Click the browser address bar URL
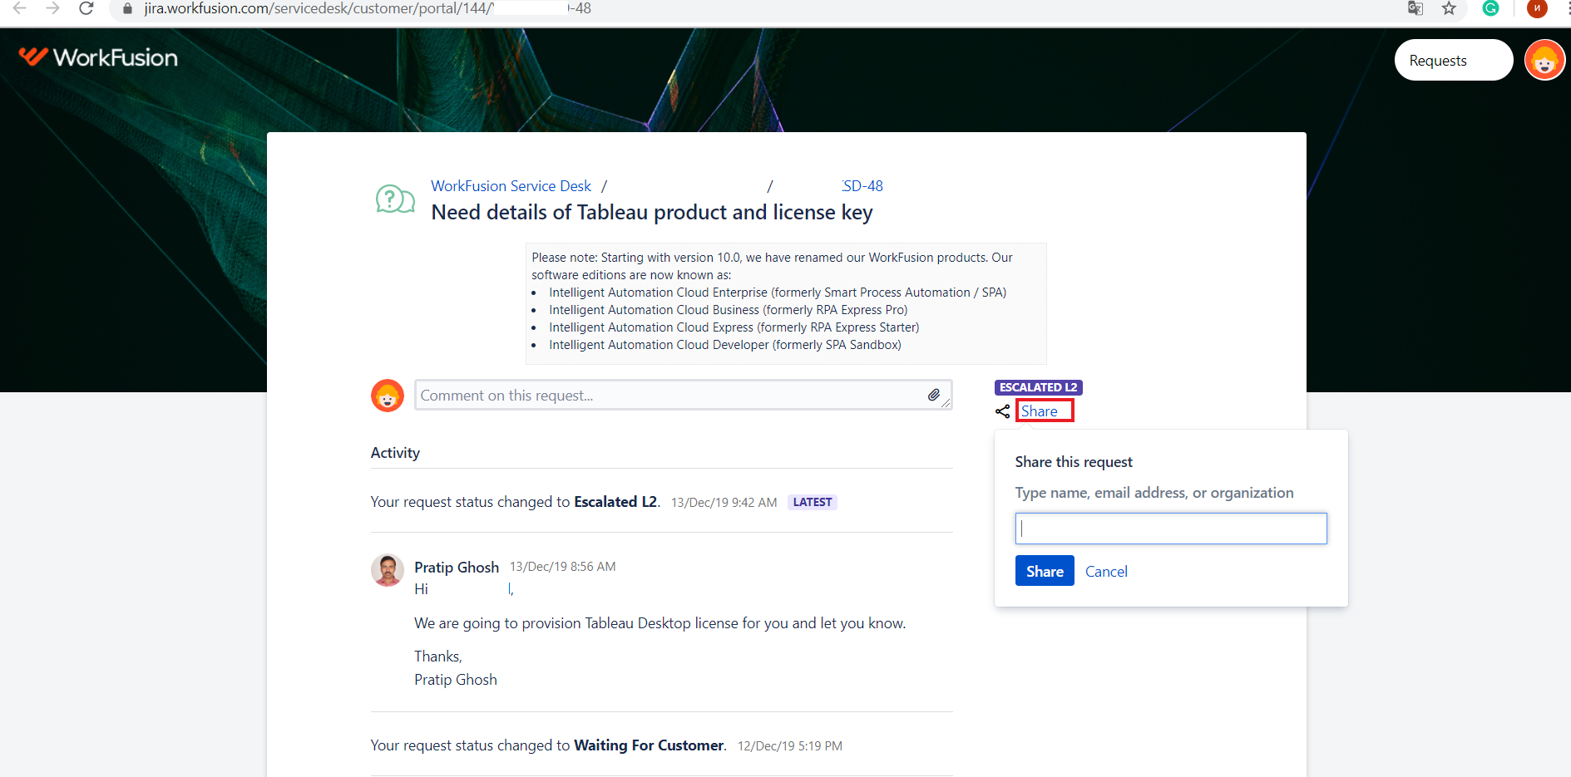The width and height of the screenshot is (1571, 777). click(x=368, y=8)
